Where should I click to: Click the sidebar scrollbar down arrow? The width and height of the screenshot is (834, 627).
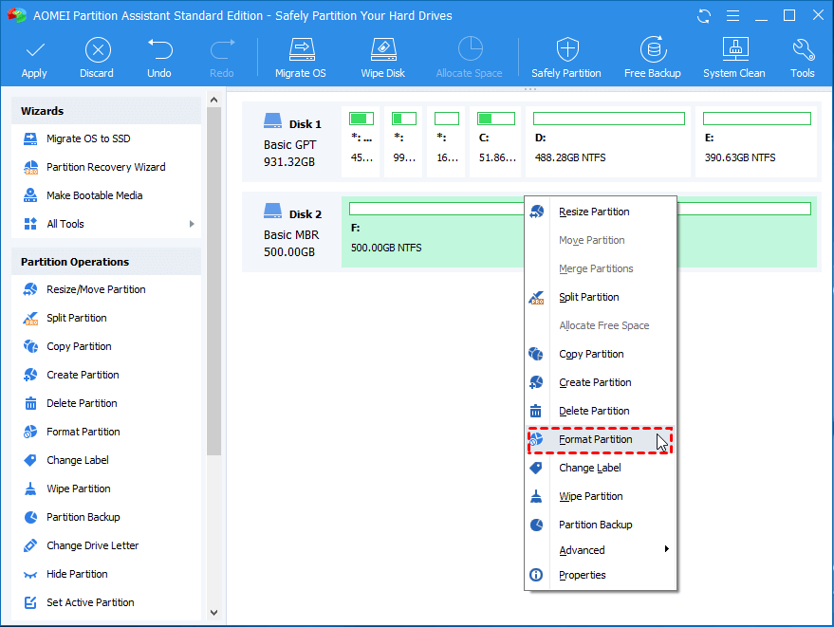(213, 613)
